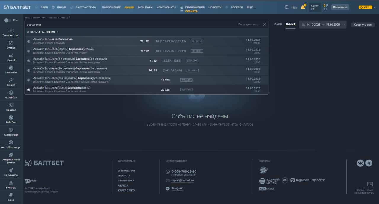Select Футбол sport in sidebar

pyautogui.click(x=11, y=45)
